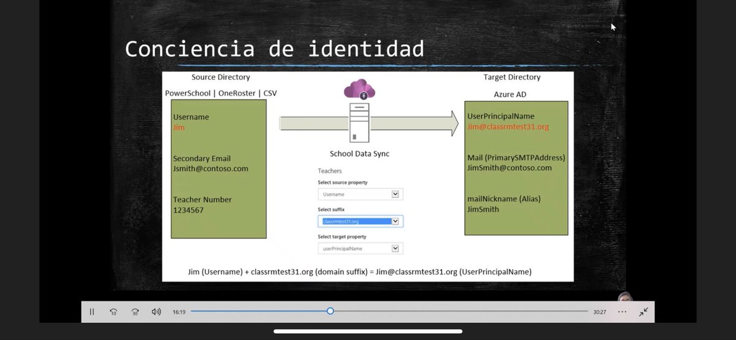The image size is (736, 340).
Task: Click the '1234567' teacher number value
Action: point(188,210)
